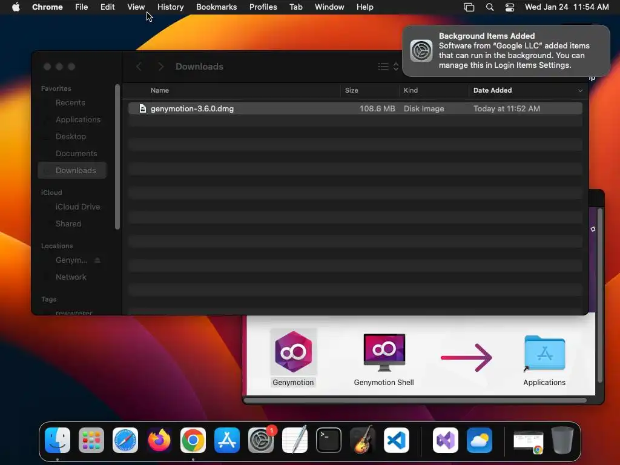Launch Safari from the dock
This screenshot has height=465, width=620.
tap(125, 440)
